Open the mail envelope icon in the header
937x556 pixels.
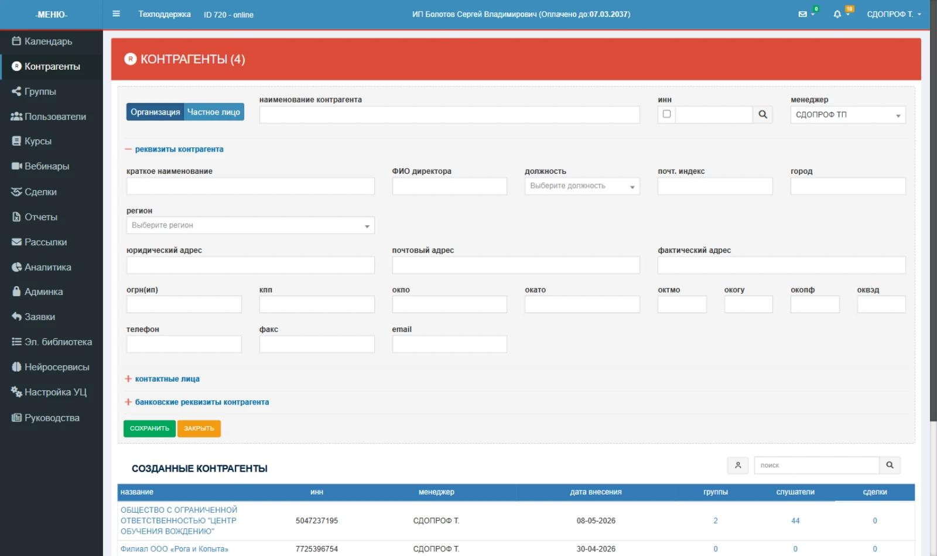click(x=803, y=14)
